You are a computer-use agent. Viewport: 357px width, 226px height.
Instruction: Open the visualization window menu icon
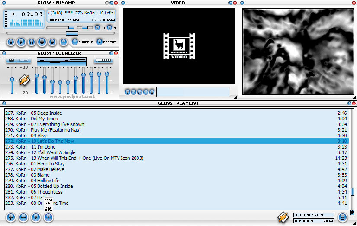pos(242,3)
